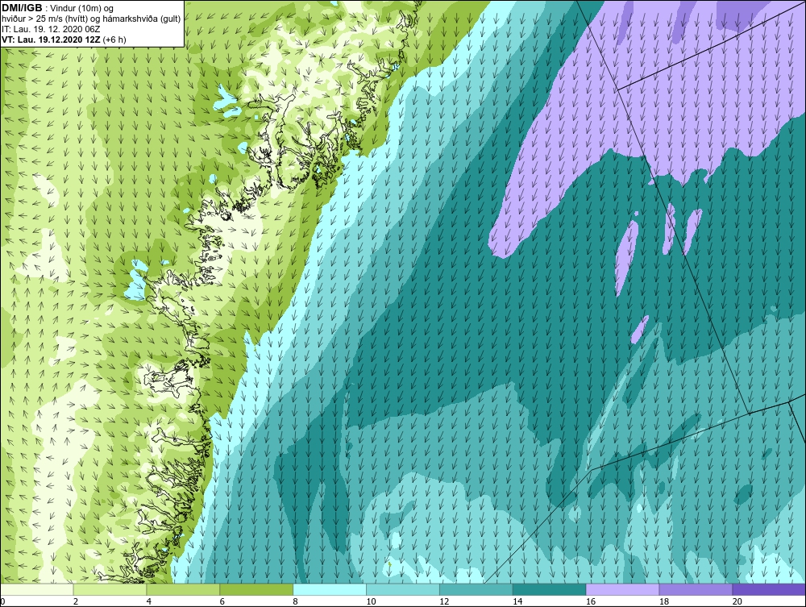Click the 4–6 m/s green legend swatch
Image resolution: width=806 pixels, height=607 pixels.
pyautogui.click(x=183, y=589)
